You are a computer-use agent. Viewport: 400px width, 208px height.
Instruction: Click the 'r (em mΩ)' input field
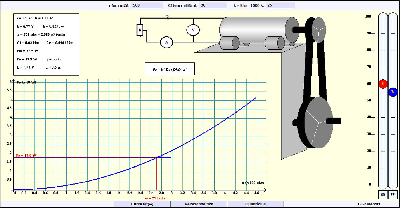tap(147, 5)
